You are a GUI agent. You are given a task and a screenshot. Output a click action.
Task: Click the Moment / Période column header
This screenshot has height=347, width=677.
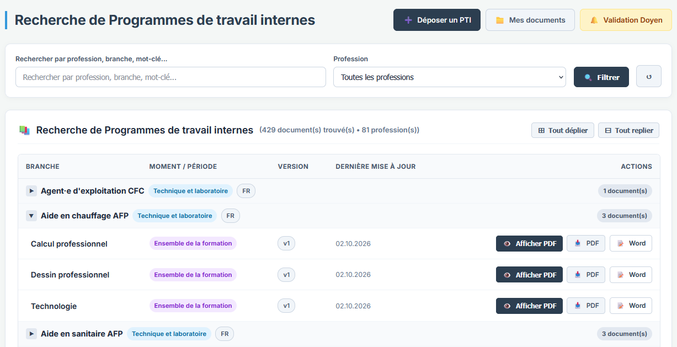tap(183, 167)
